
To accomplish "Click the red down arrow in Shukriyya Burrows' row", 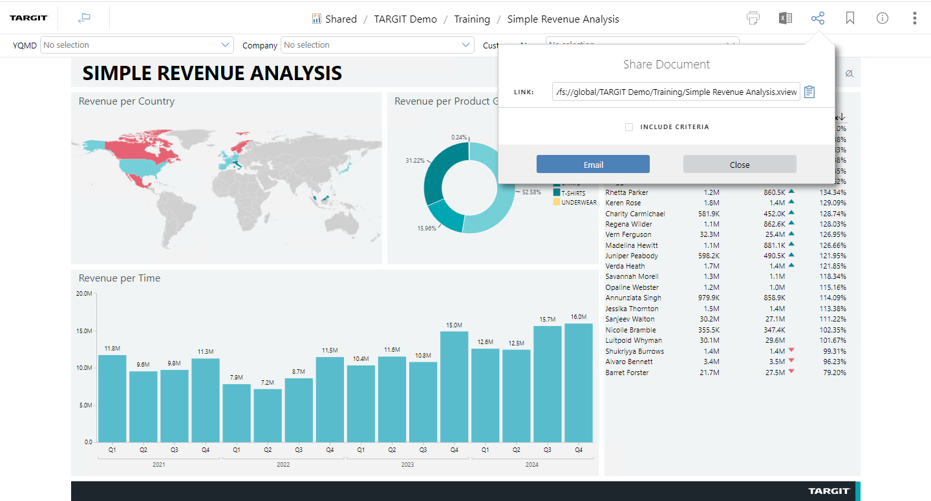I will 791,351.
